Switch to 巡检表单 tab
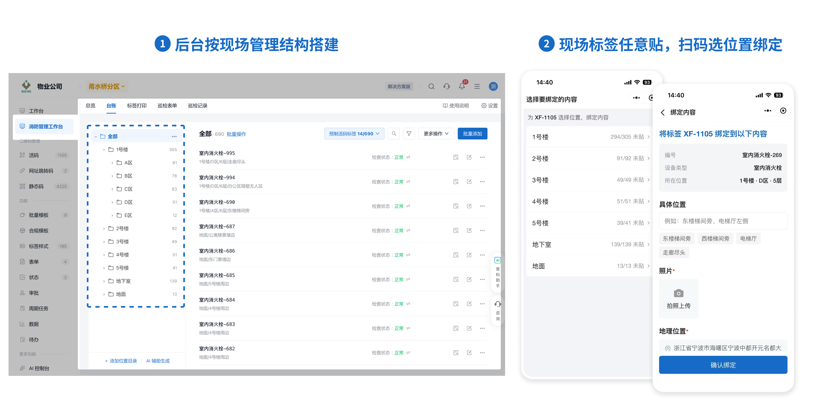 tap(167, 106)
